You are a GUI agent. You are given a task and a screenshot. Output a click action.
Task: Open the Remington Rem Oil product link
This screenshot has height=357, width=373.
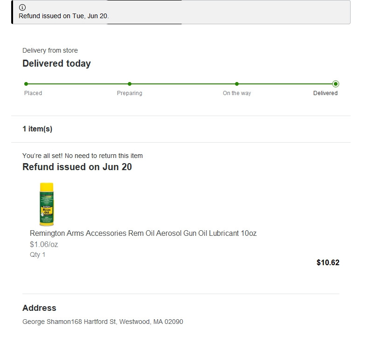143,233
